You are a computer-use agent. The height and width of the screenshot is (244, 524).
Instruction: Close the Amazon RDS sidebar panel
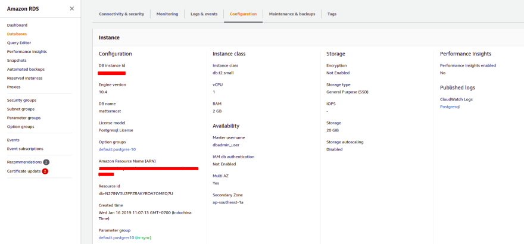(x=72, y=9)
